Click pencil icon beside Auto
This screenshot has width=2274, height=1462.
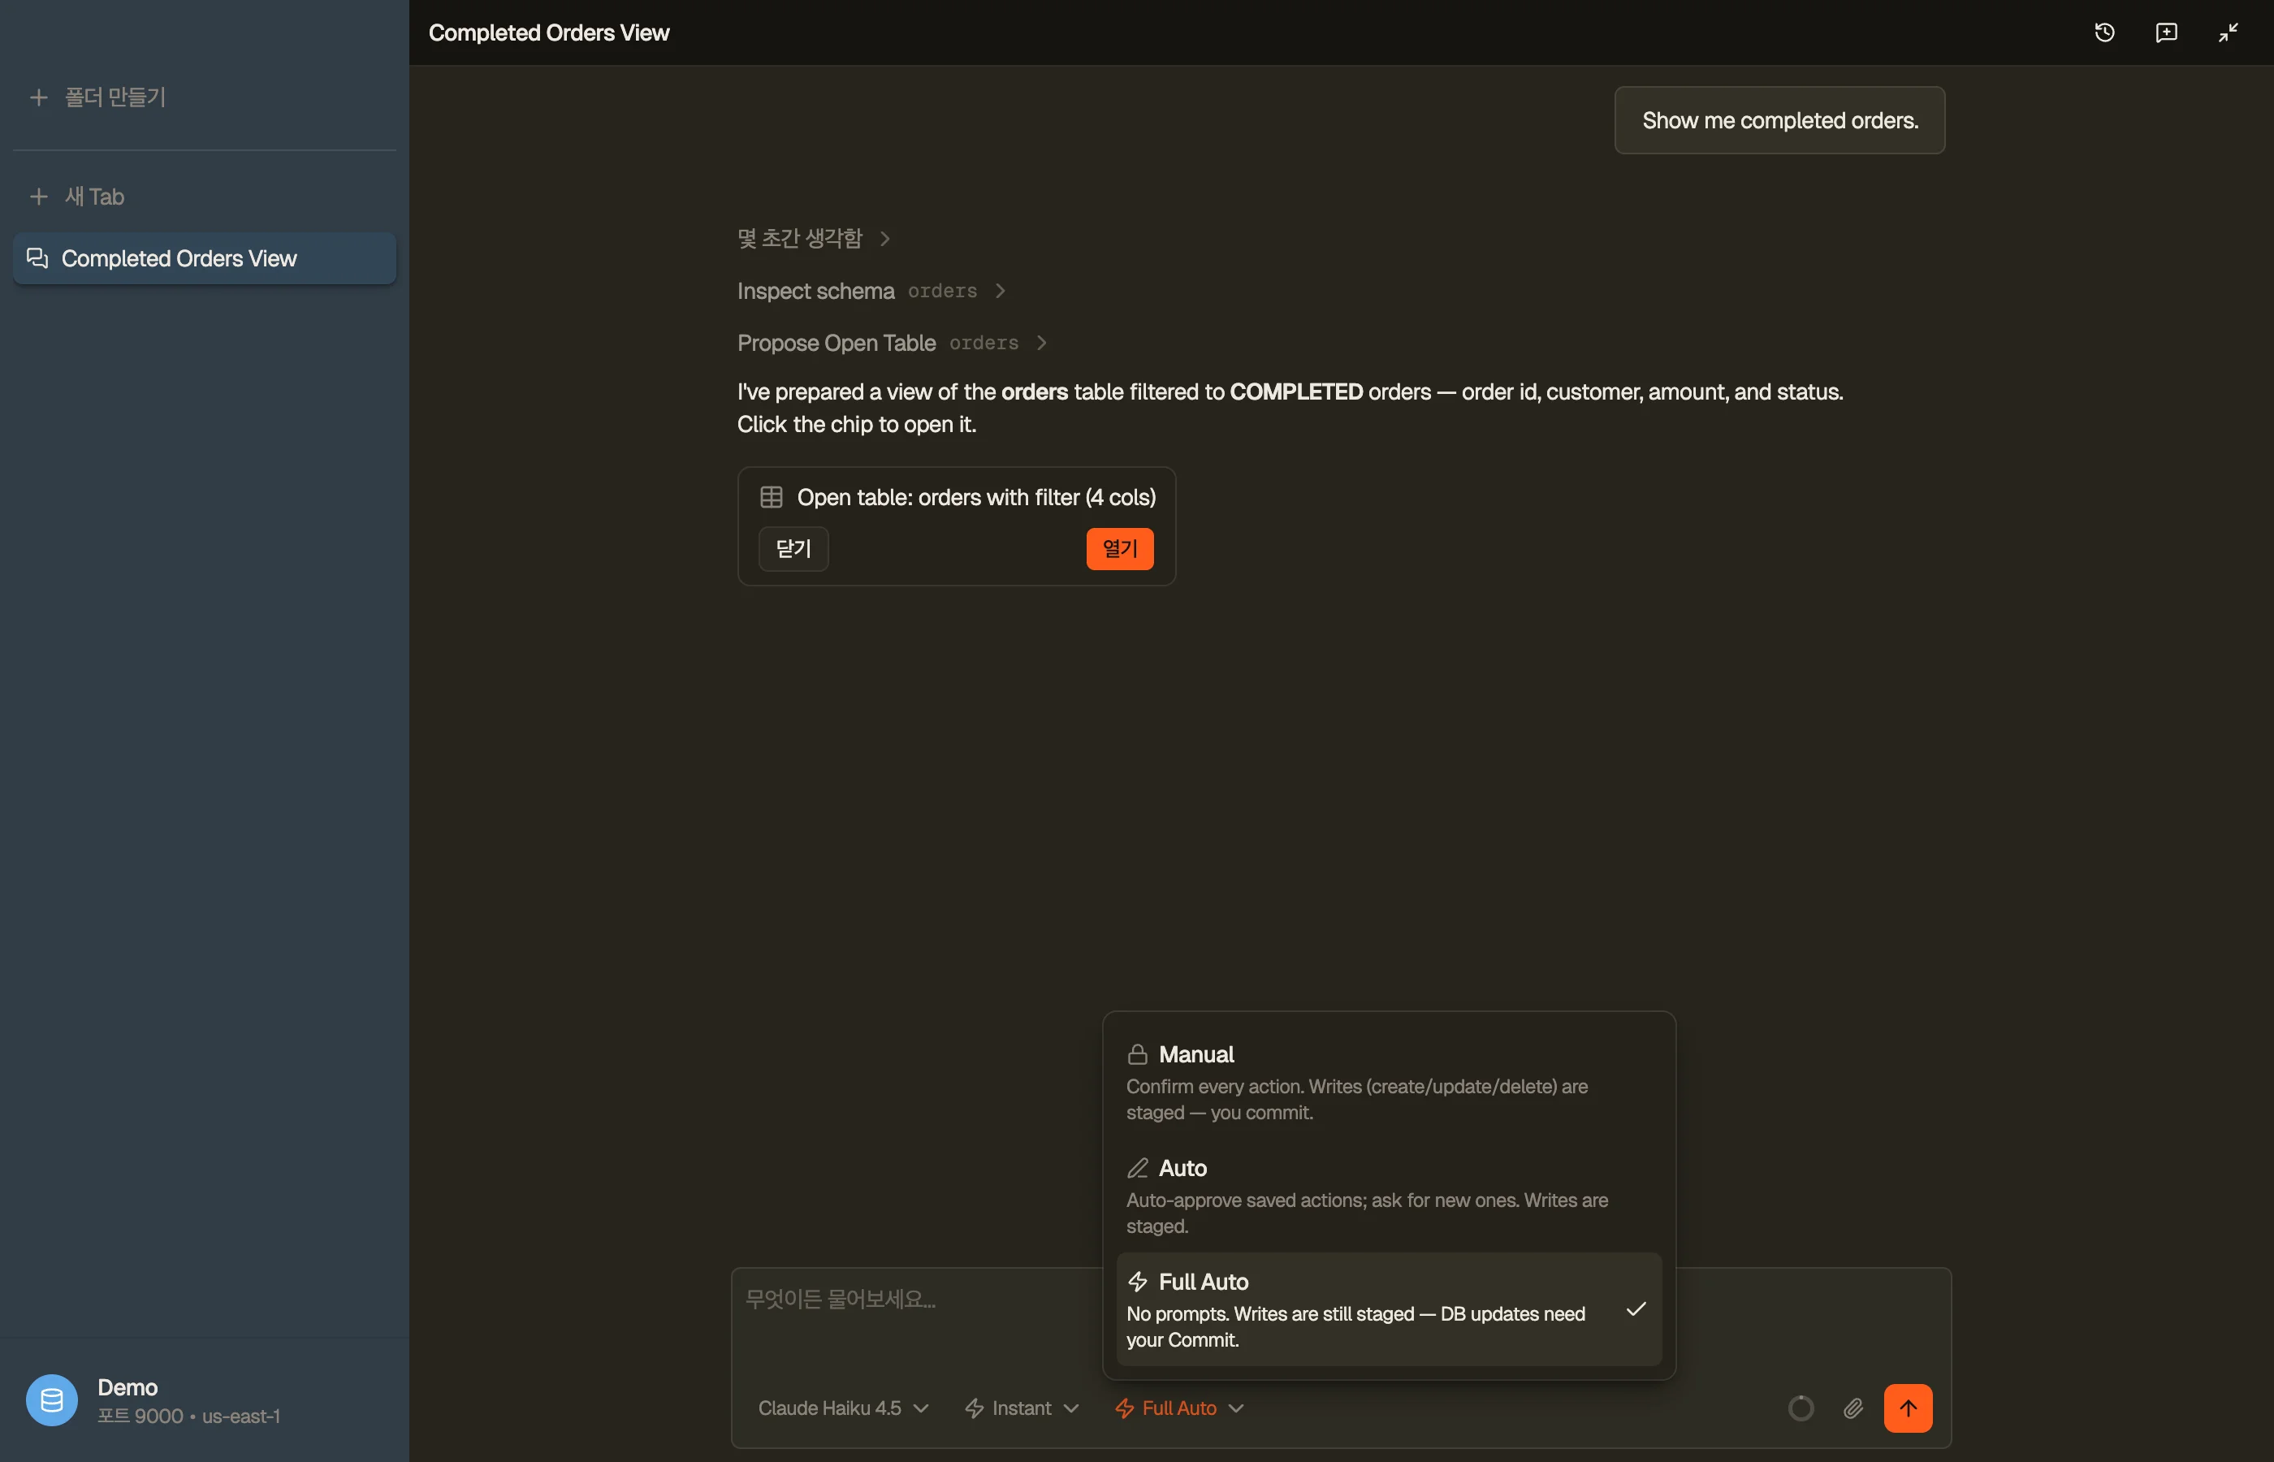(x=1137, y=1168)
